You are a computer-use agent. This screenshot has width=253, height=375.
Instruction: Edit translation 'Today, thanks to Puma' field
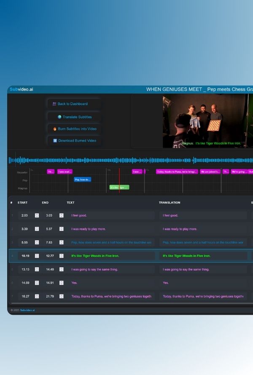pos(203,296)
